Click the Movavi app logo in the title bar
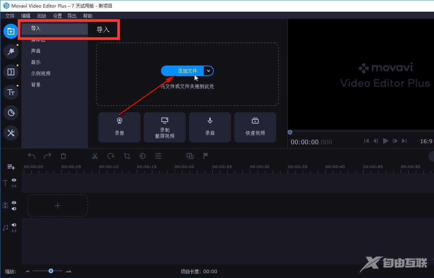 click(x=6, y=6)
